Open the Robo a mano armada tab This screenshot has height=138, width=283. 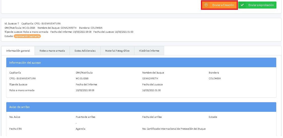tap(52, 51)
